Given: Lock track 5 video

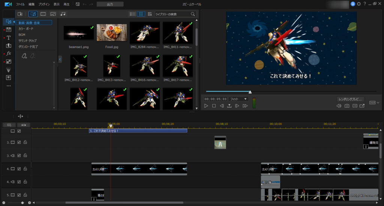Looking at the screenshot, I should tap(25, 195).
